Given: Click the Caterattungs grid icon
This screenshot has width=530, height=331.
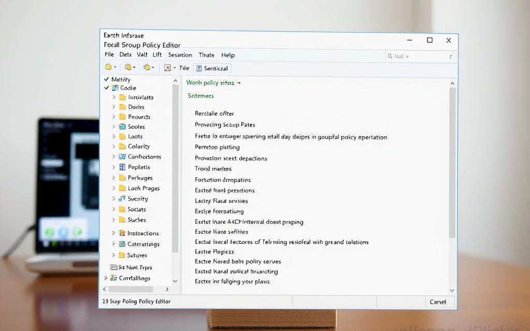Looking at the screenshot, I should coord(122,244).
